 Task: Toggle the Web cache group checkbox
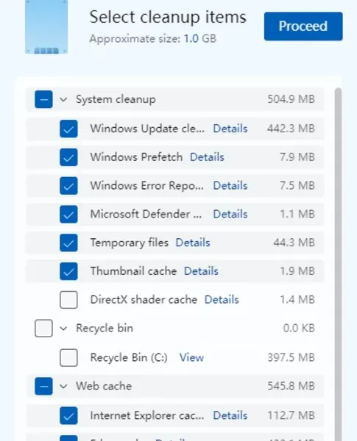tap(43, 386)
